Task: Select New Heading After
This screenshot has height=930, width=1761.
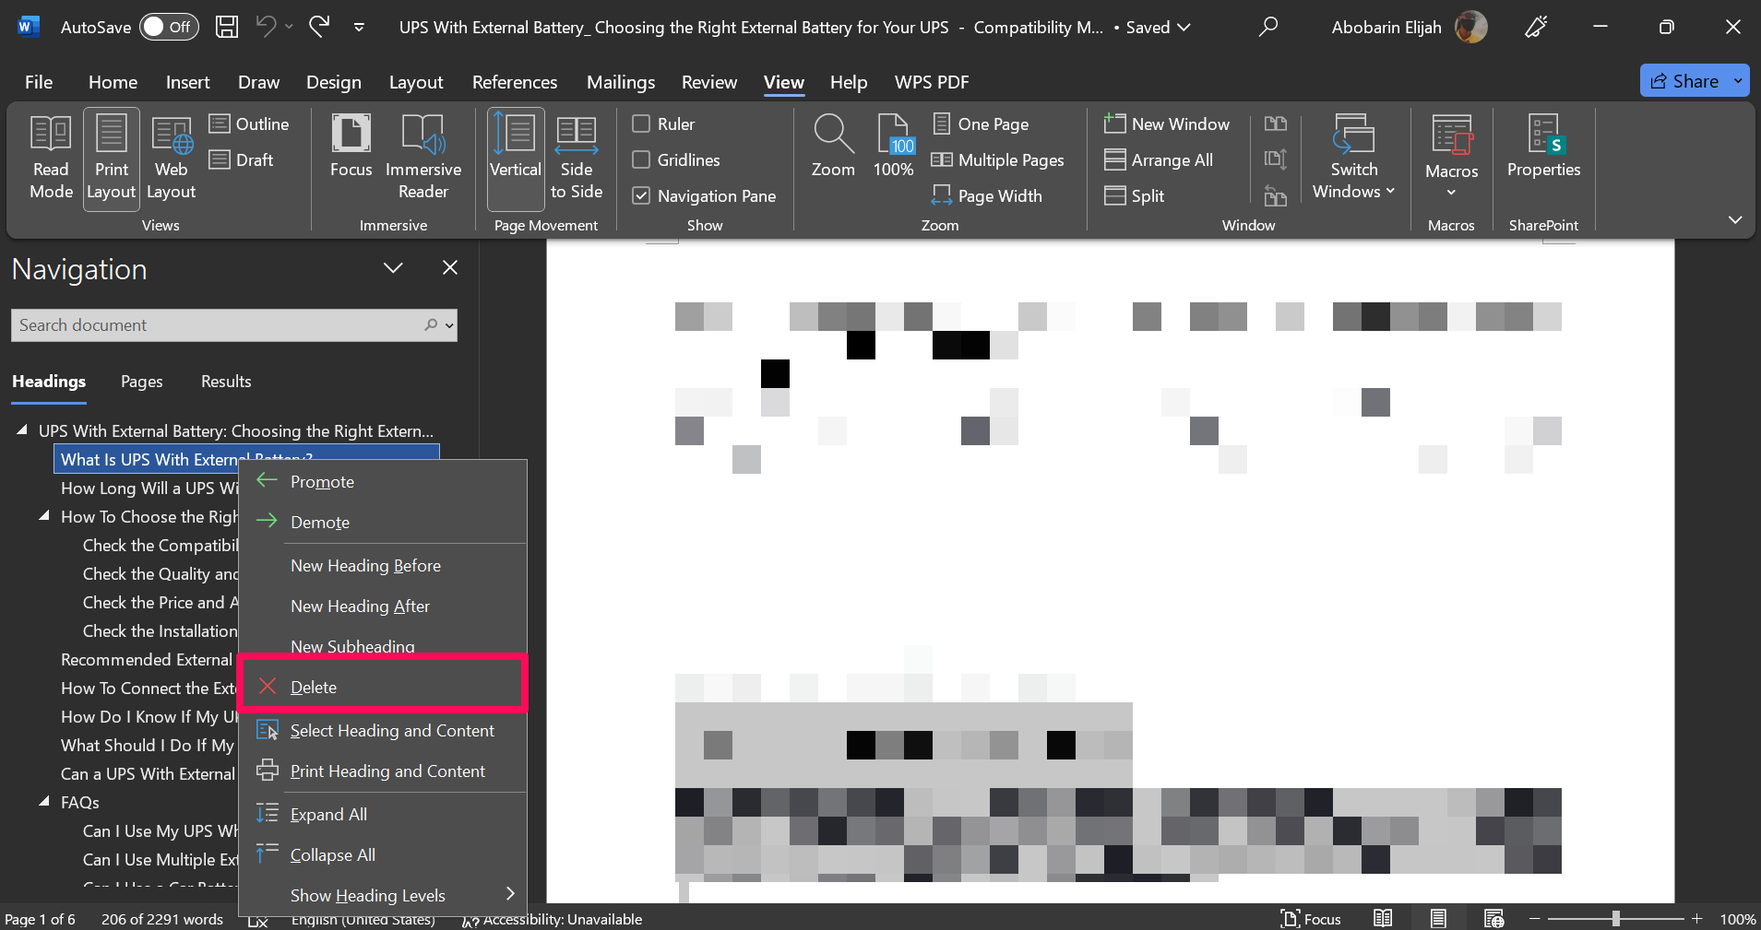Action: (384, 606)
